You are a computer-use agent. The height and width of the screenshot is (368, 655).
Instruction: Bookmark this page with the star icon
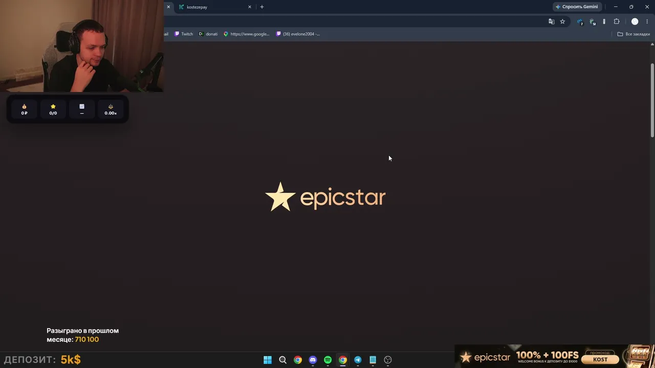(x=562, y=21)
